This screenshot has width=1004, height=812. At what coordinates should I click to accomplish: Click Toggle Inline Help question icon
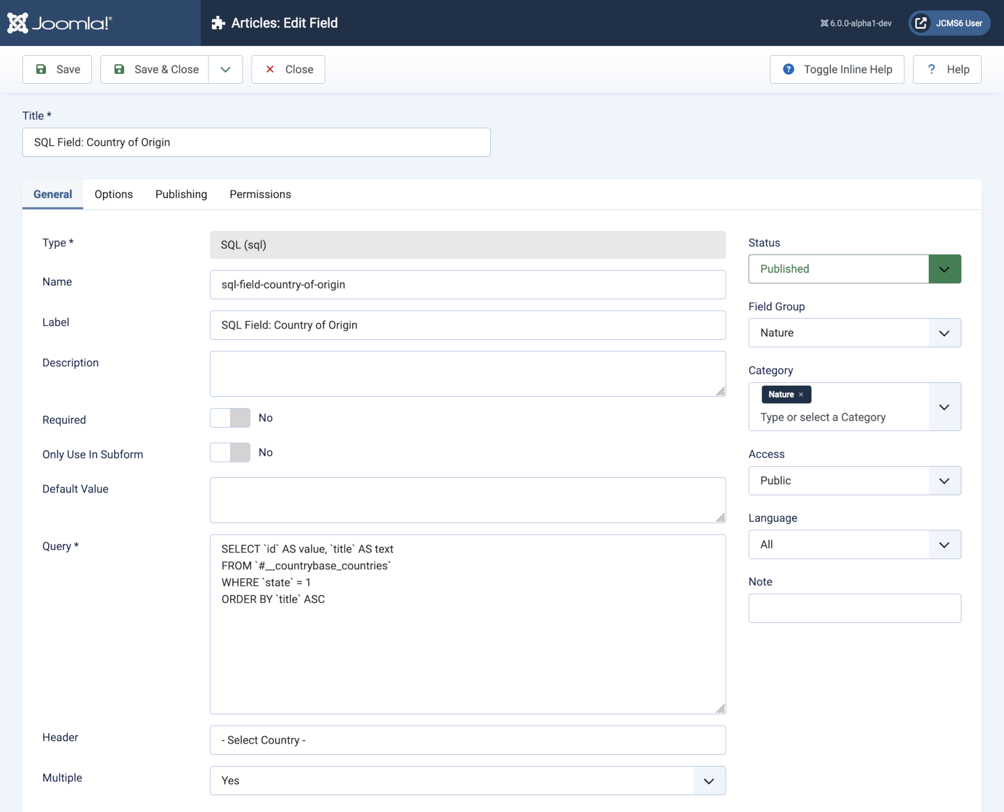(789, 69)
